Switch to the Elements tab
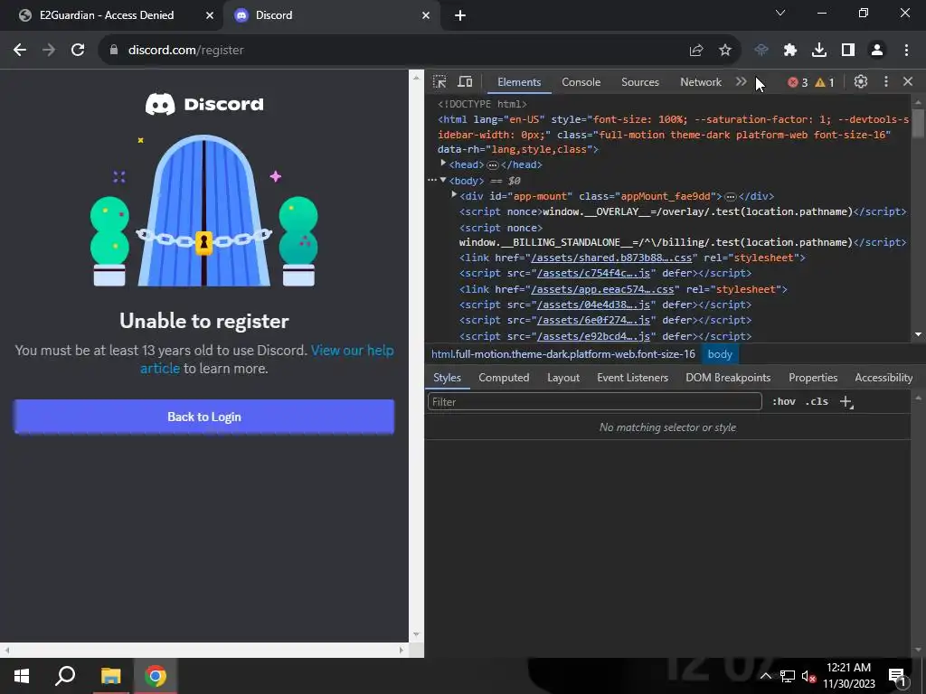Viewport: 926px width, 694px height. pyautogui.click(x=519, y=82)
